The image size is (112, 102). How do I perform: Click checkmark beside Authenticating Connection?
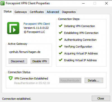point(60,39)
